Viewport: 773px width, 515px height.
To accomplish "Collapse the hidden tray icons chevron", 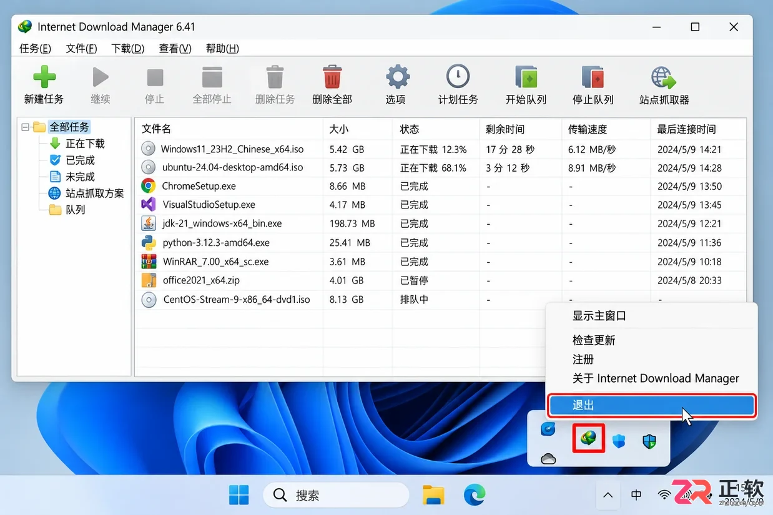I will coord(608,496).
